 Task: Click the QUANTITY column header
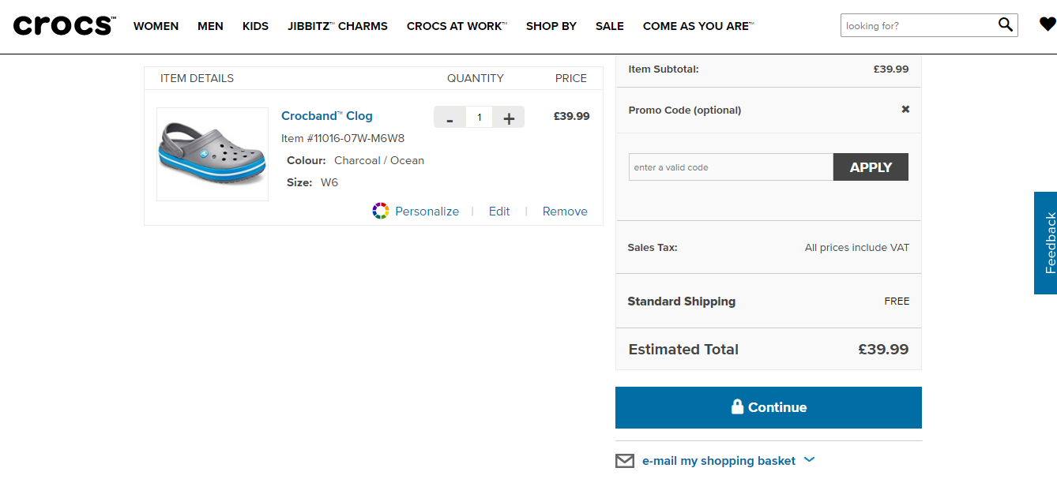coord(476,78)
